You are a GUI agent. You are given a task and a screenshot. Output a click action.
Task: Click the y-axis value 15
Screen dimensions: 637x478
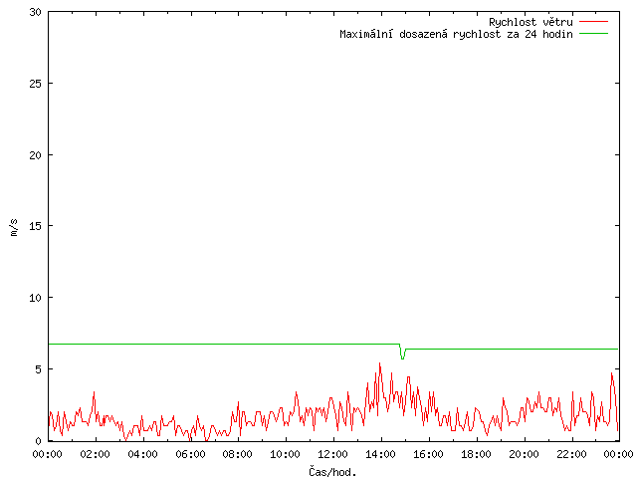click(36, 226)
